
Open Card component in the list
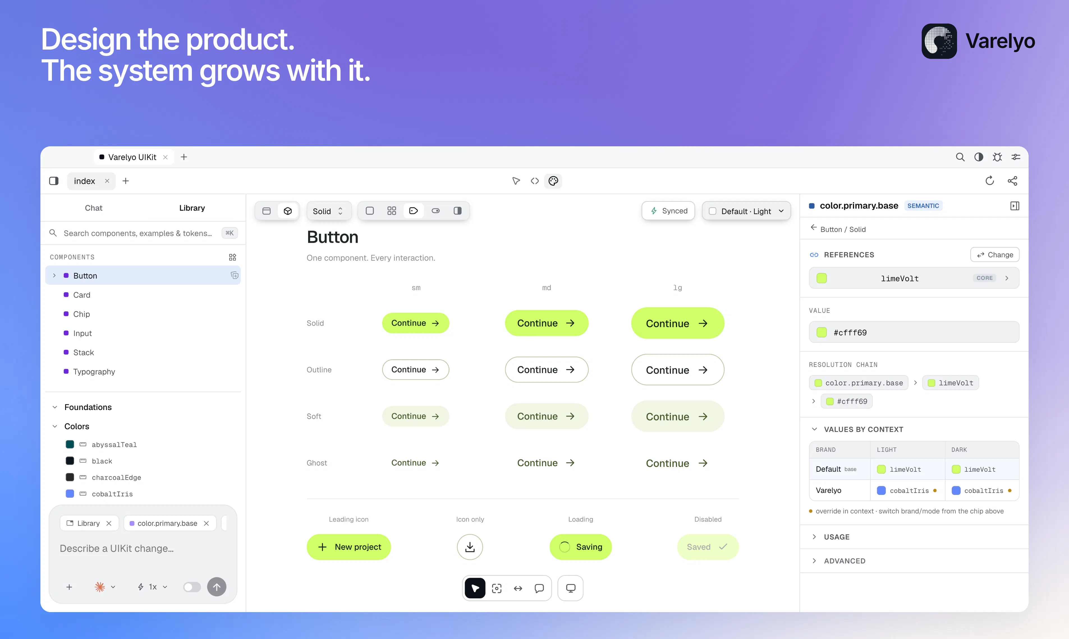pos(143,295)
